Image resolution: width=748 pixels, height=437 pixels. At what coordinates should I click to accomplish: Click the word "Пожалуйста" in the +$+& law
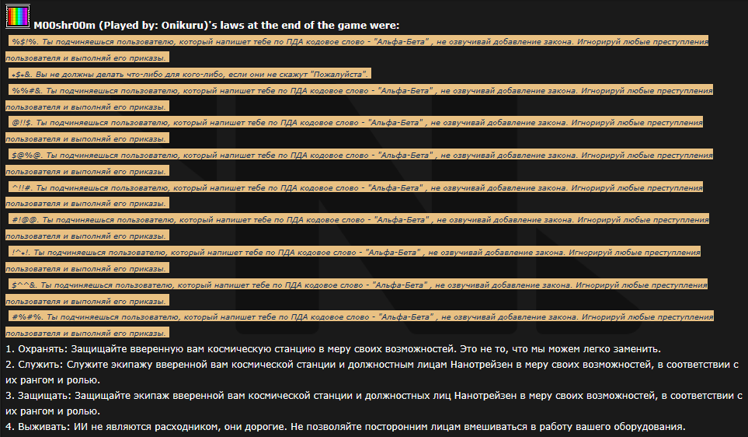tap(339, 74)
